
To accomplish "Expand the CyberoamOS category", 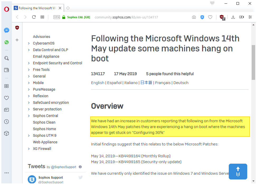I will (x=29, y=43).
